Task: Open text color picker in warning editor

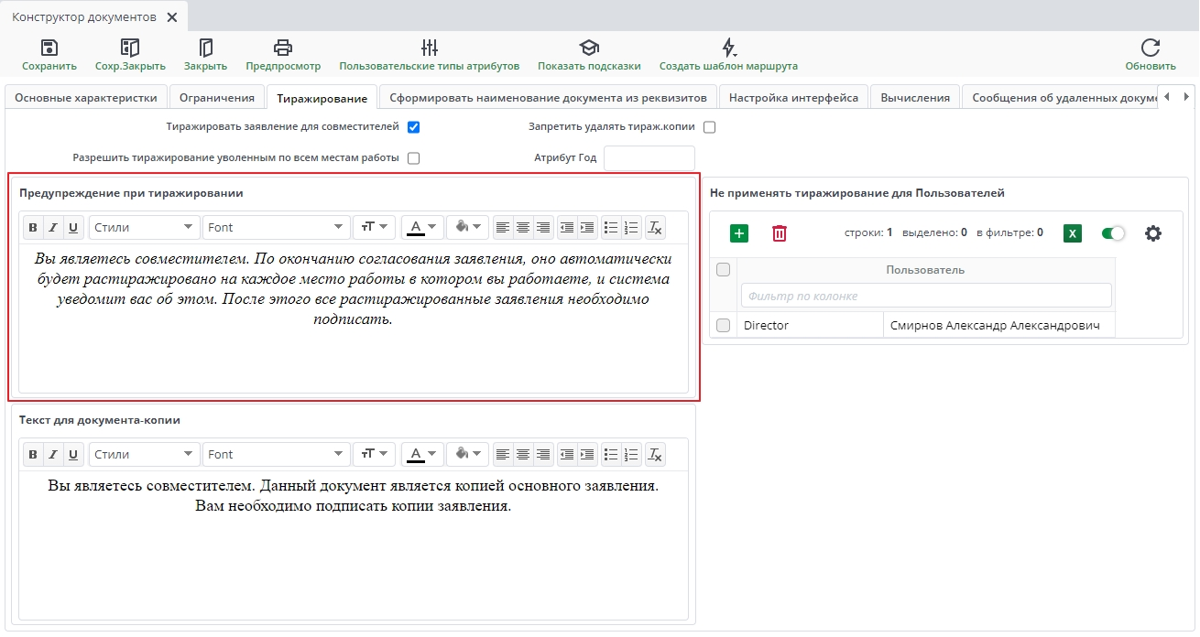Action: click(x=422, y=227)
